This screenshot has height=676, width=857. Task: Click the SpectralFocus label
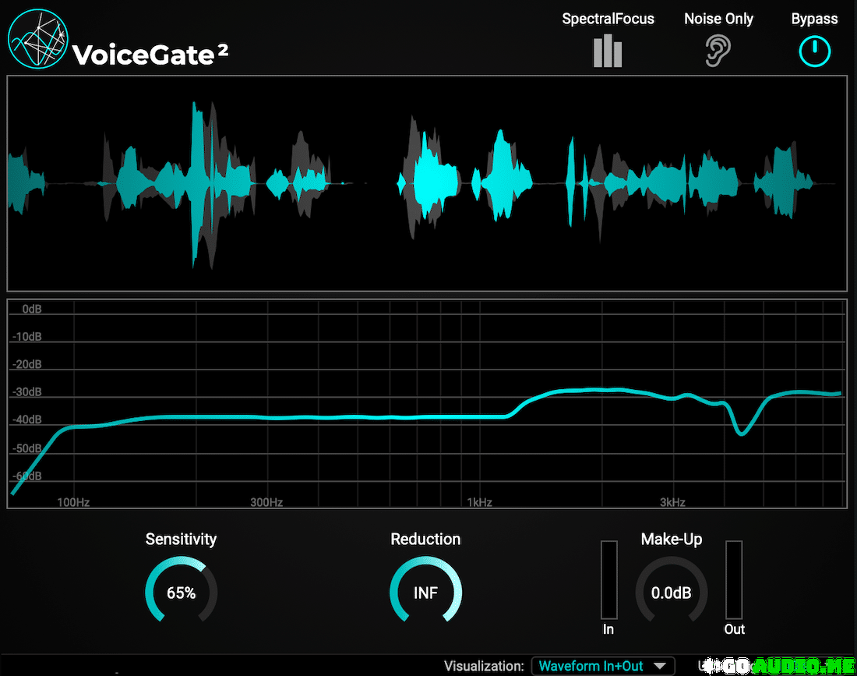(x=608, y=19)
